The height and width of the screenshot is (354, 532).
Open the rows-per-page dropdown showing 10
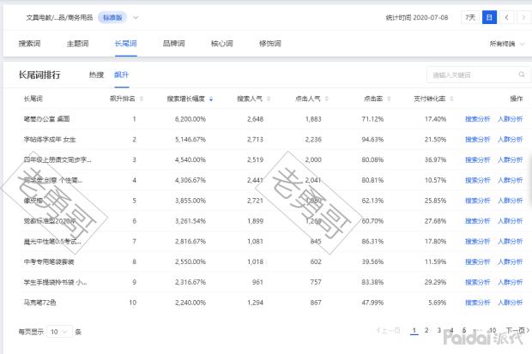coord(59,332)
